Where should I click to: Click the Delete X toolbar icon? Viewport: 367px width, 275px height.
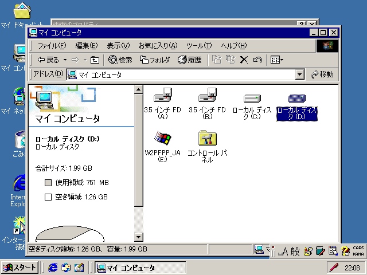pyautogui.click(x=244, y=60)
